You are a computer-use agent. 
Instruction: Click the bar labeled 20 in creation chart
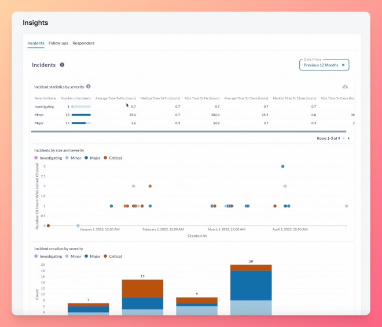(251, 290)
